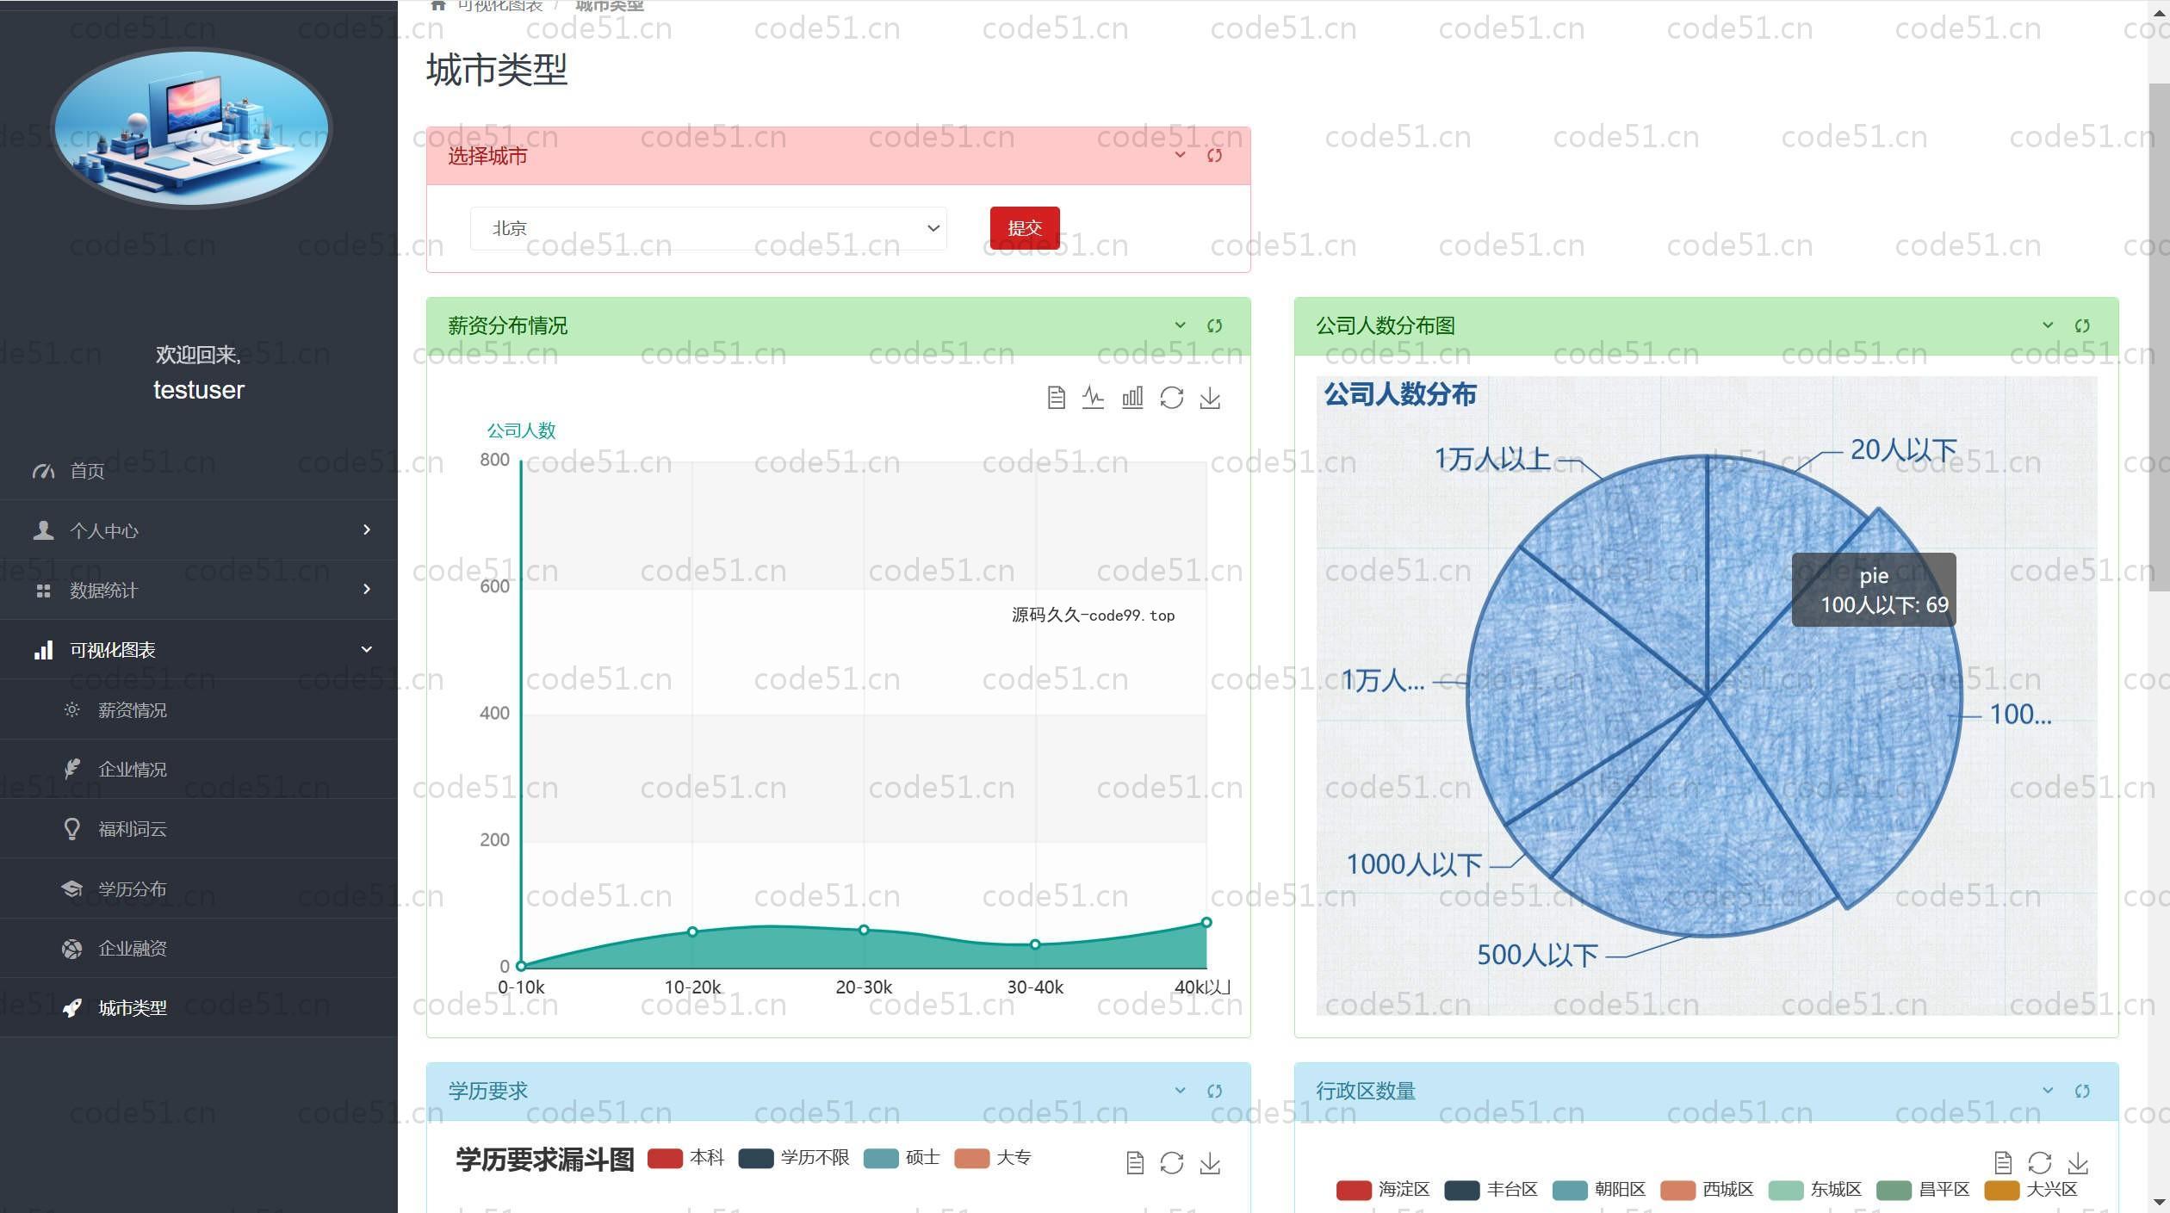Refresh the 学历要求 panel
The height and width of the screenshot is (1213, 2170).
click(x=1214, y=1091)
